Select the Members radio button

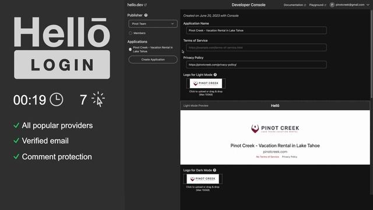pyautogui.click(x=131, y=33)
